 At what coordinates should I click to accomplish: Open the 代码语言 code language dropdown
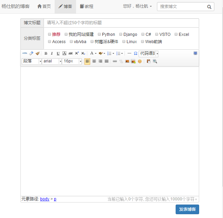pyautogui.click(x=148, y=54)
